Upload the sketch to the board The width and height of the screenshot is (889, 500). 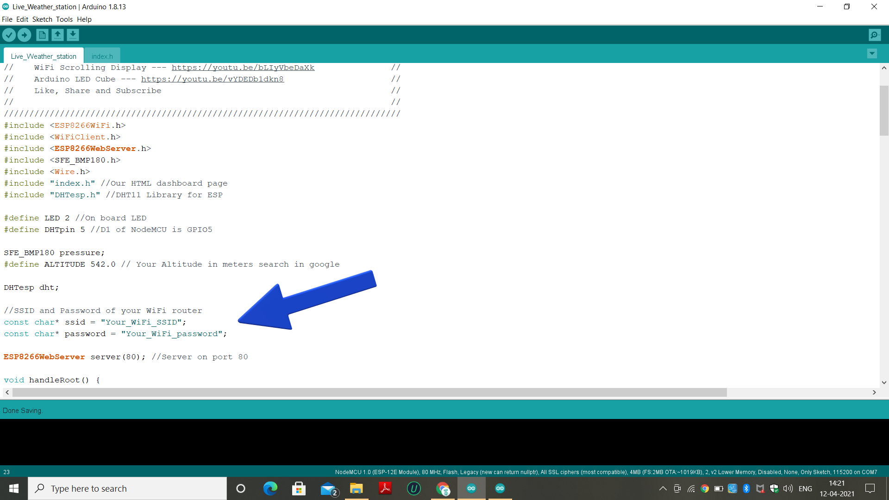(24, 35)
